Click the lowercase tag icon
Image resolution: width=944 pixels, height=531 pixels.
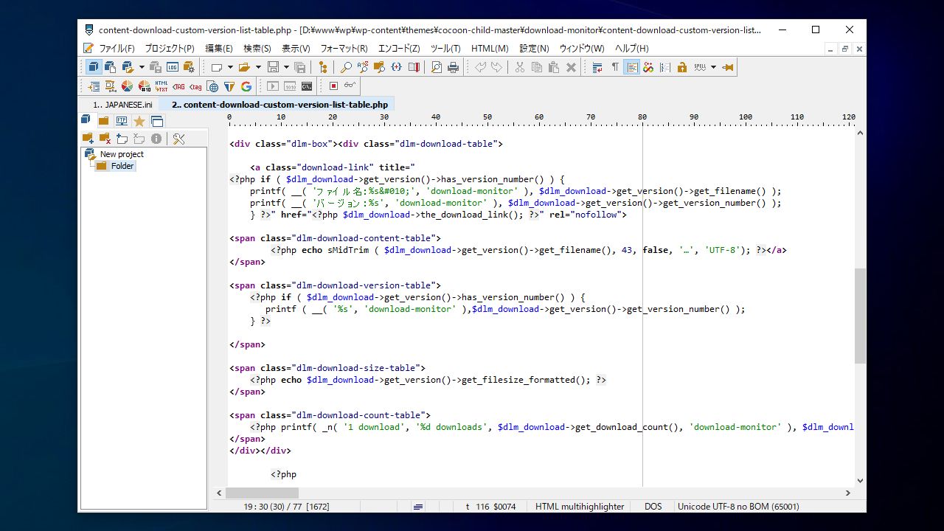pos(195,86)
